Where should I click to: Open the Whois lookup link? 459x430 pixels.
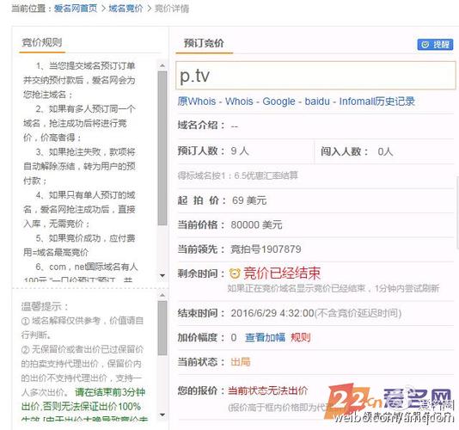pyautogui.click(x=239, y=101)
